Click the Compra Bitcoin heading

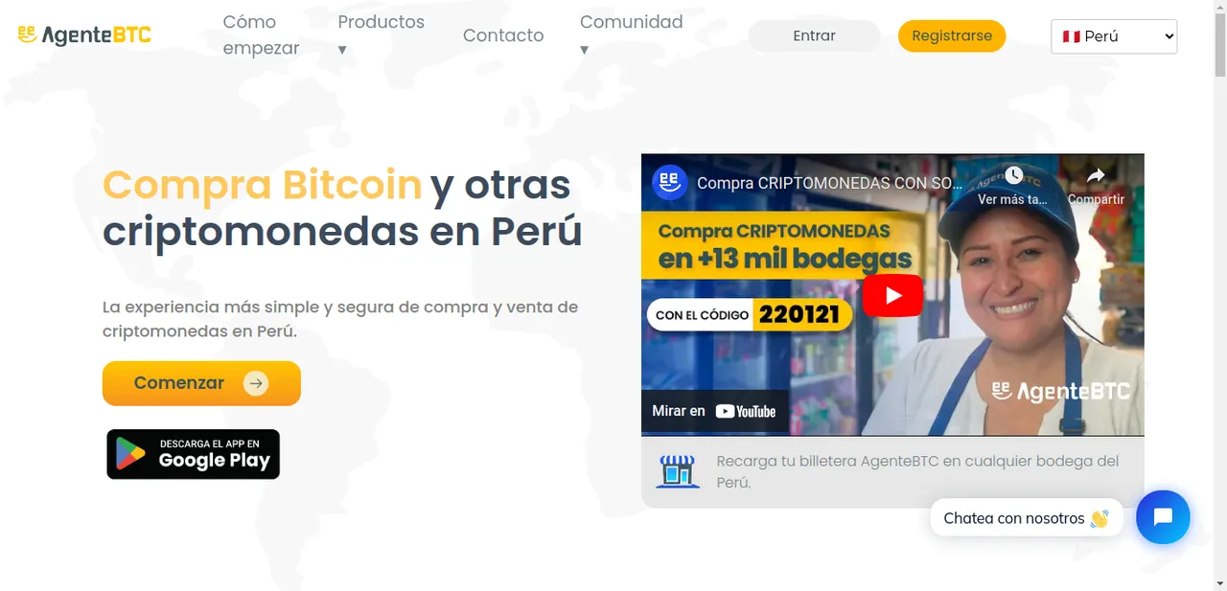click(x=263, y=184)
